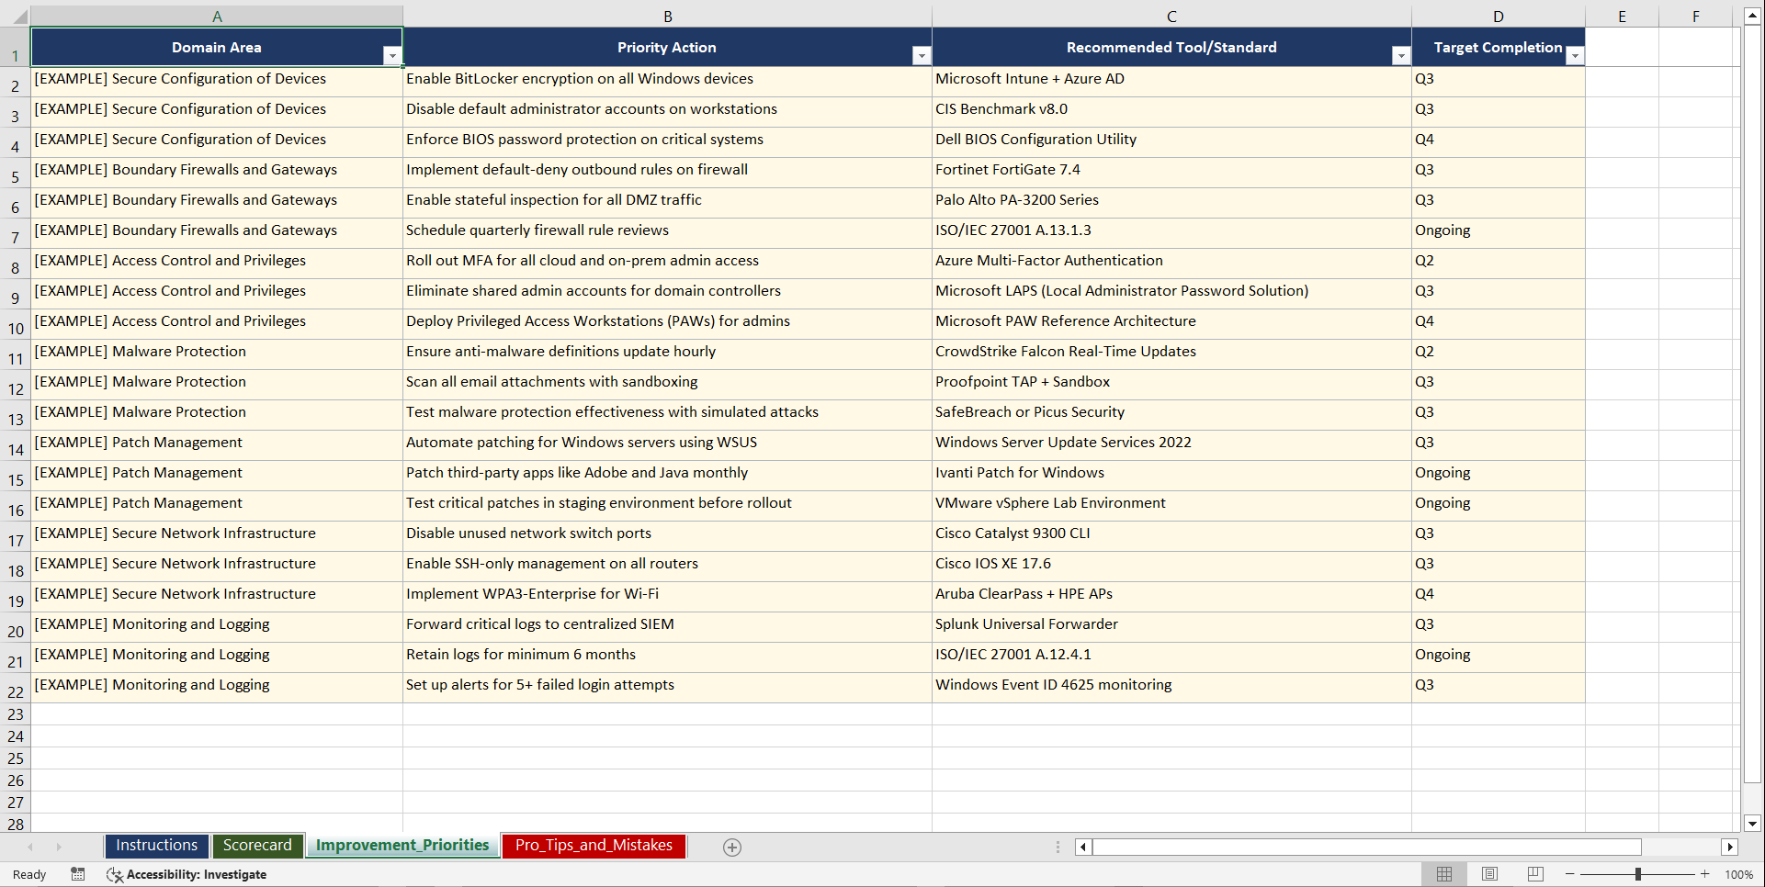Screen dimensions: 1765x887
Task: Open the Scorecard sheet tab
Action: pyautogui.click(x=258, y=845)
